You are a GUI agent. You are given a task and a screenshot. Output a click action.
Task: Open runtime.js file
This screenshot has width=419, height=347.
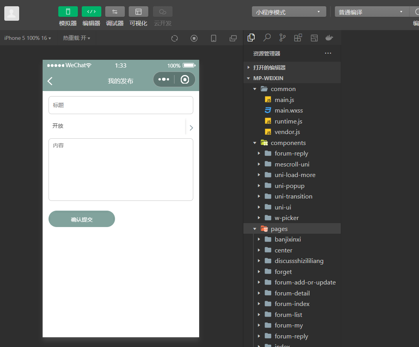click(292, 121)
